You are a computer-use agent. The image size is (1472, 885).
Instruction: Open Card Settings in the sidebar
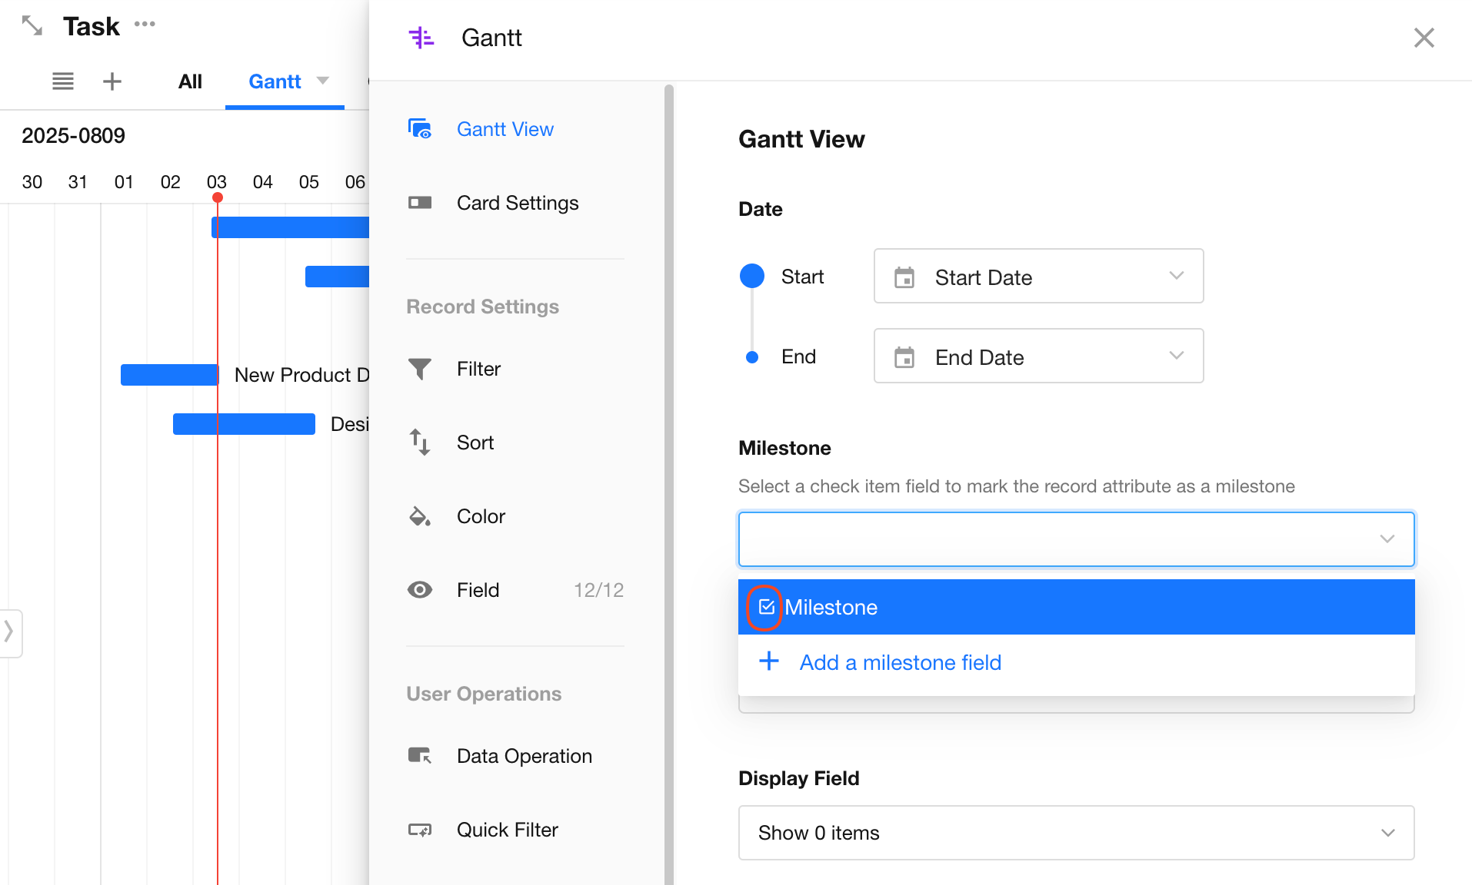click(x=517, y=203)
